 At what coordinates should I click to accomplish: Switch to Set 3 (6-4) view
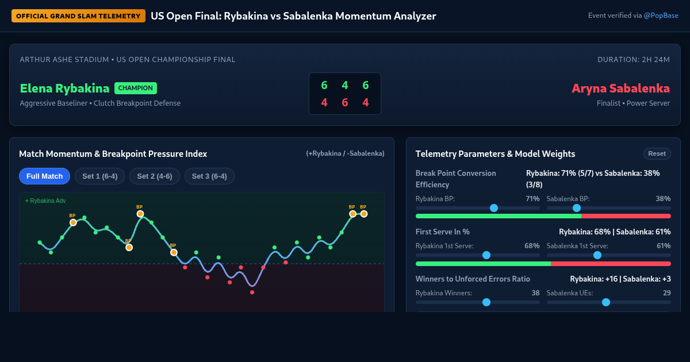point(209,176)
